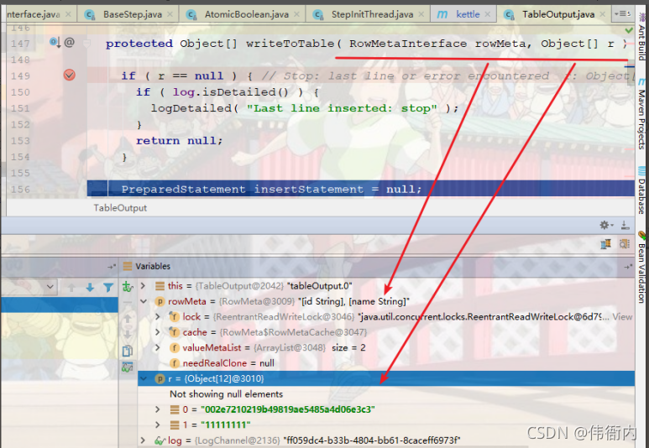This screenshot has width=649, height=448.
Task: Show the hidden editor tabs list
Action: click(622, 14)
